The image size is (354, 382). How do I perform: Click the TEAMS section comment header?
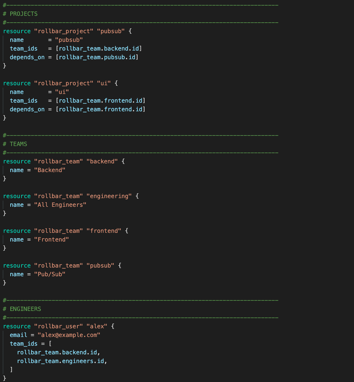click(x=18, y=144)
